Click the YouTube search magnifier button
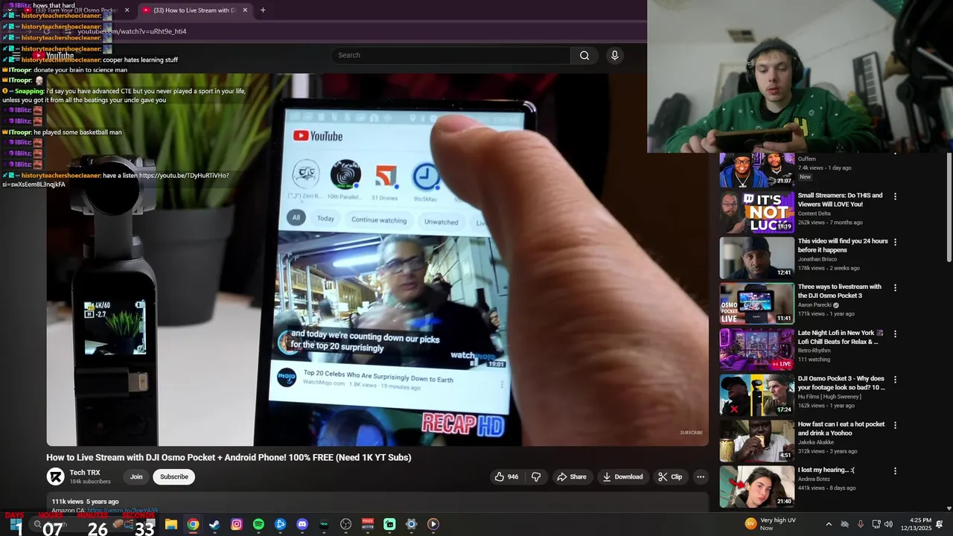The height and width of the screenshot is (536, 953). point(584,55)
